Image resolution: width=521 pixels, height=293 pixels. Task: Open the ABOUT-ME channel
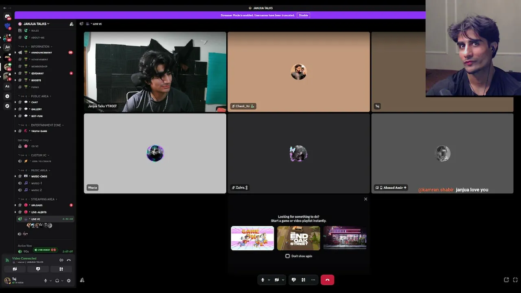click(x=46, y=37)
